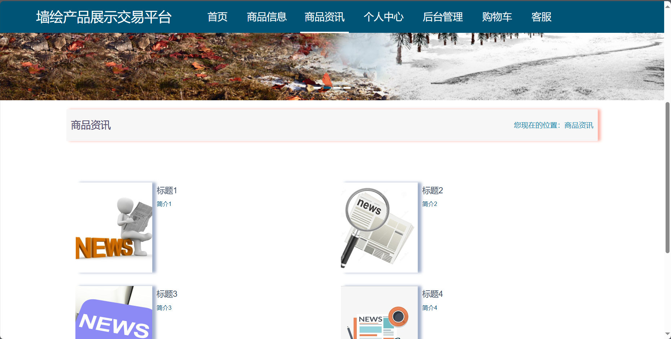Image resolution: width=671 pixels, height=339 pixels.
Task: Open the 标题1 news thumbnail
Action: 114,228
